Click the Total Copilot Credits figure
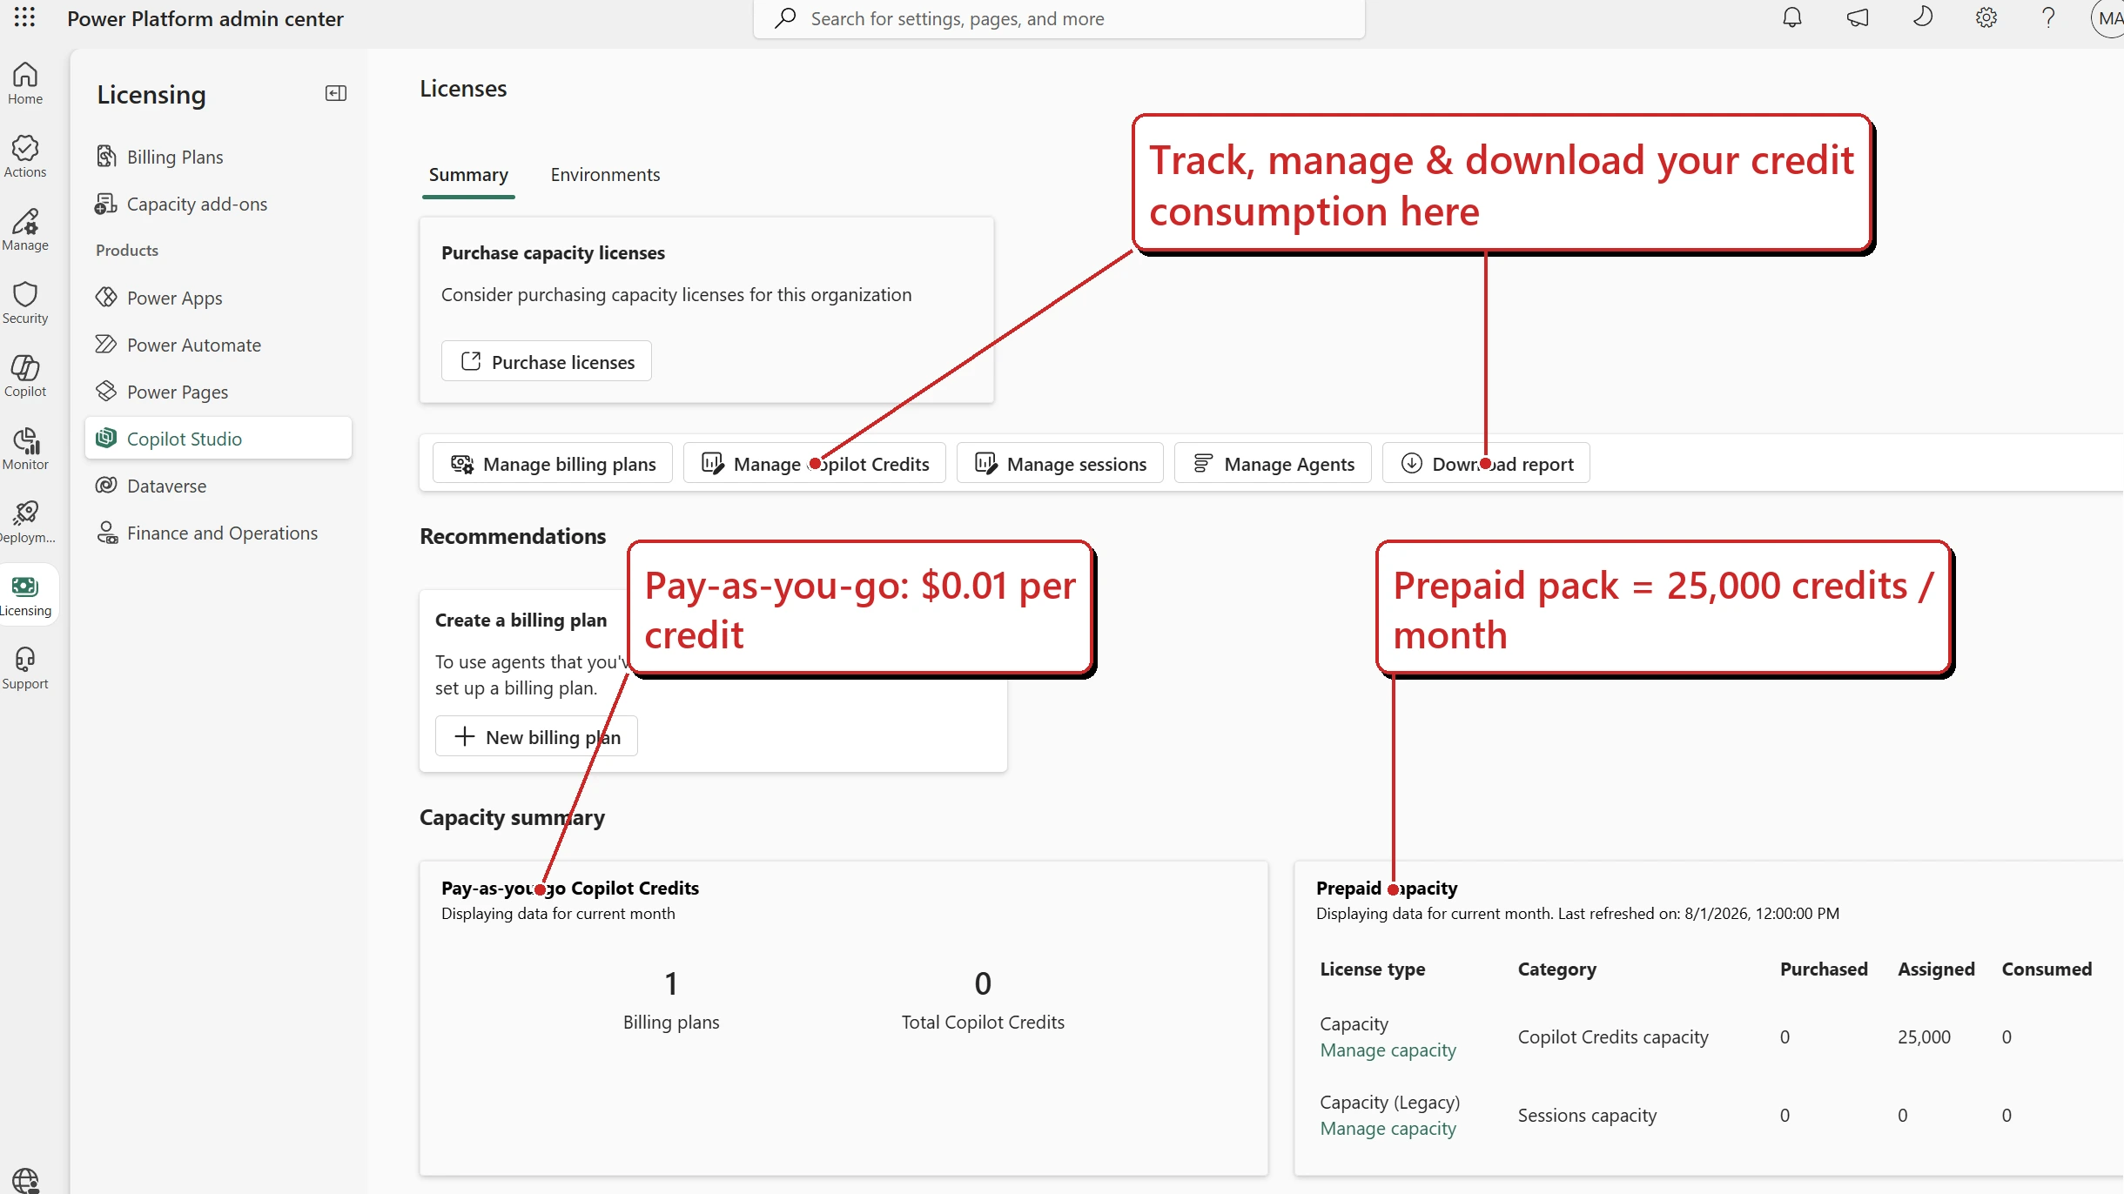Image resolution: width=2124 pixels, height=1194 pixels. pos(983,983)
